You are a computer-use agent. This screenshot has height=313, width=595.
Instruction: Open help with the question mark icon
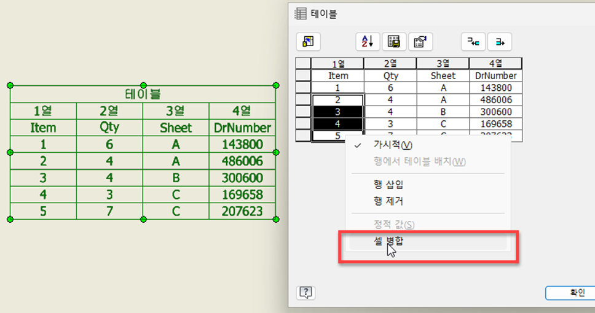(x=305, y=292)
